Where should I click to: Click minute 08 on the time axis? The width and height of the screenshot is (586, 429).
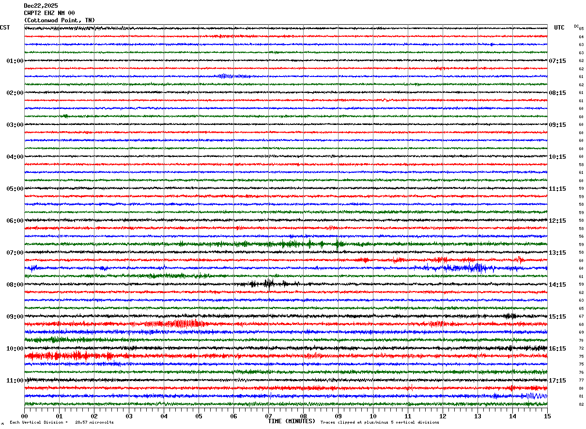click(x=303, y=416)
